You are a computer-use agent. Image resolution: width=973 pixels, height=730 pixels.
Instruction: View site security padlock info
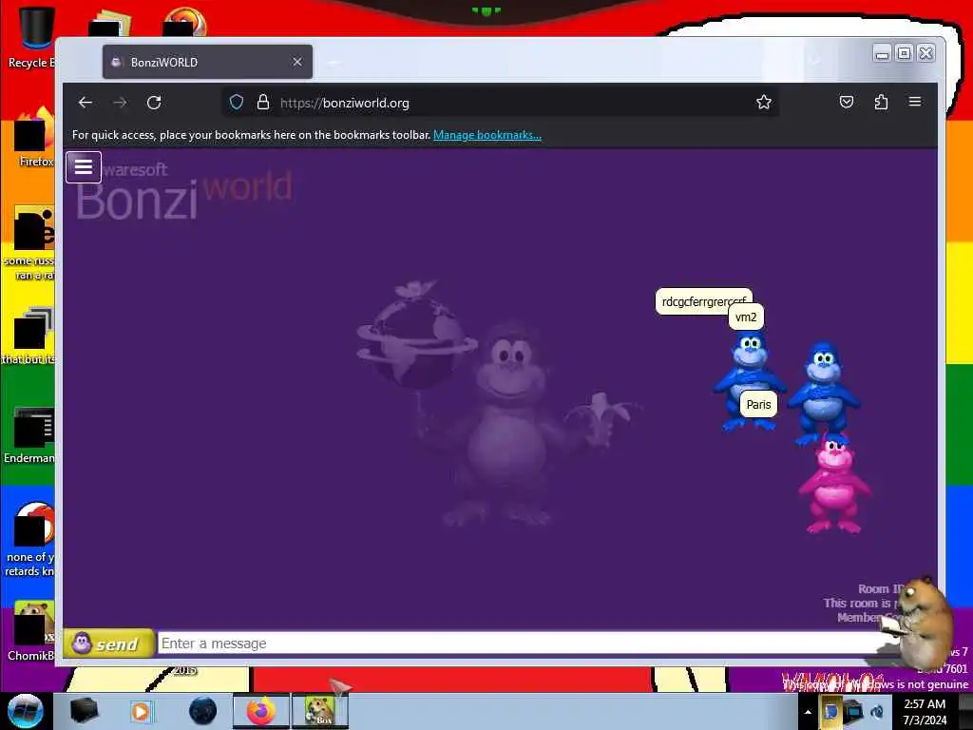tap(263, 103)
